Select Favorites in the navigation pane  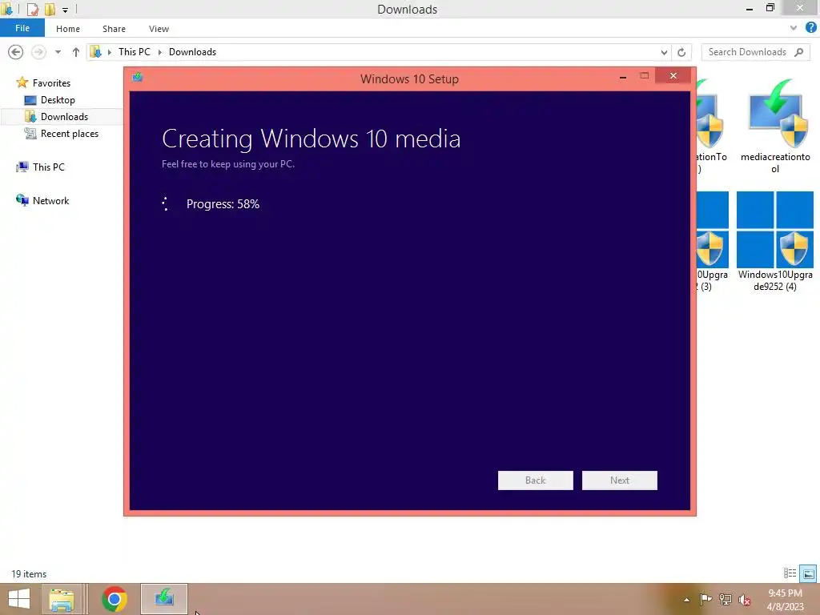(x=51, y=82)
